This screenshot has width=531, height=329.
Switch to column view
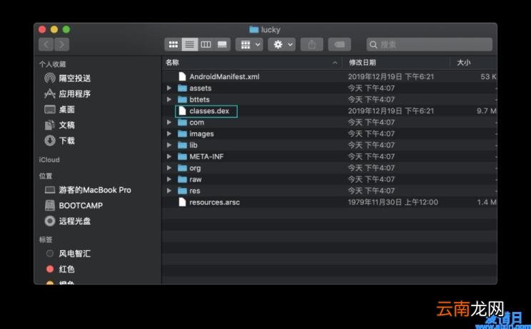tap(206, 44)
